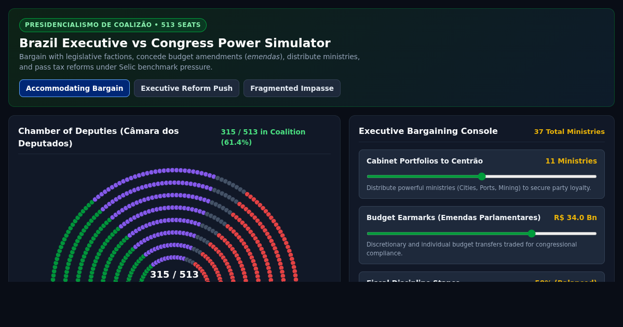The width and height of the screenshot is (623, 327).
Task: Click the 'Discretionary and individual budget transfers' description
Action: tap(471, 249)
